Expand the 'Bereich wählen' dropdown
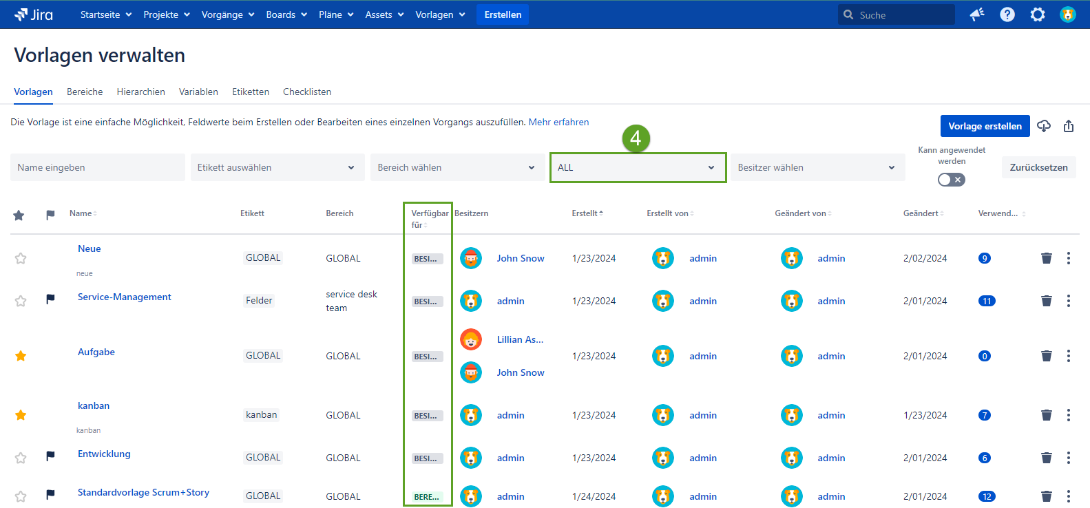Viewport: 1090px width, 508px height. (x=457, y=167)
